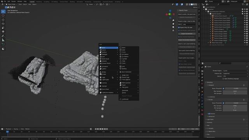
Task: Open the Layout workspace tab
Action: tap(32, 2)
